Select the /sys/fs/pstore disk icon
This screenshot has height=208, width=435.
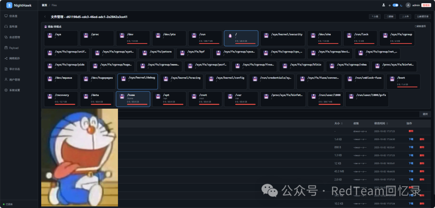(x=145, y=53)
